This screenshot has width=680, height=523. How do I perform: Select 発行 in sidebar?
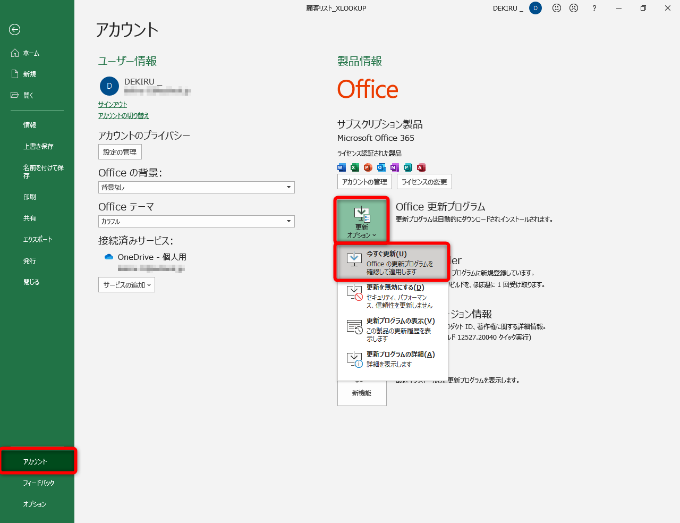tap(37, 261)
